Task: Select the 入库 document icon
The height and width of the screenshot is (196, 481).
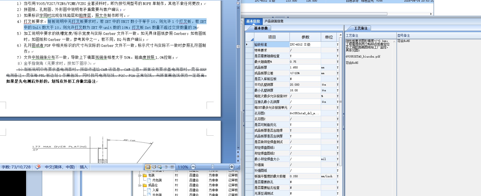Action: click(149, 190)
